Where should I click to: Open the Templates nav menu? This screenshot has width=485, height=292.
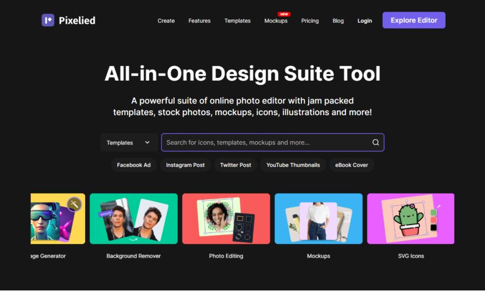238,20
